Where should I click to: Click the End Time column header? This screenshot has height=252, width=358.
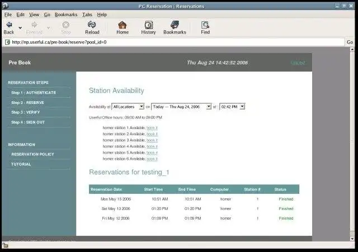pyautogui.click(x=187, y=189)
